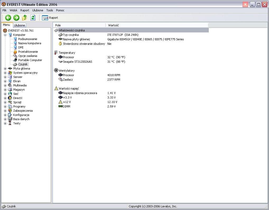Select Opcje zasilania tree item
Screen dimensions: 269x210
27,56
